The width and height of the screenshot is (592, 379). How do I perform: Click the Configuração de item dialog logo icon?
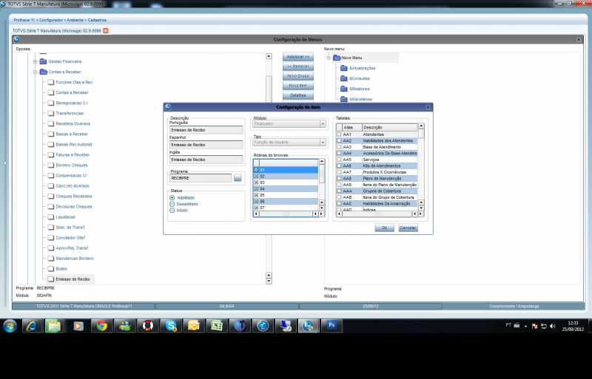[x=168, y=107]
